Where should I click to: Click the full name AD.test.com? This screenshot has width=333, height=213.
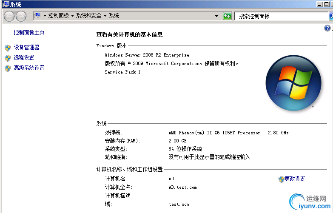(182, 187)
